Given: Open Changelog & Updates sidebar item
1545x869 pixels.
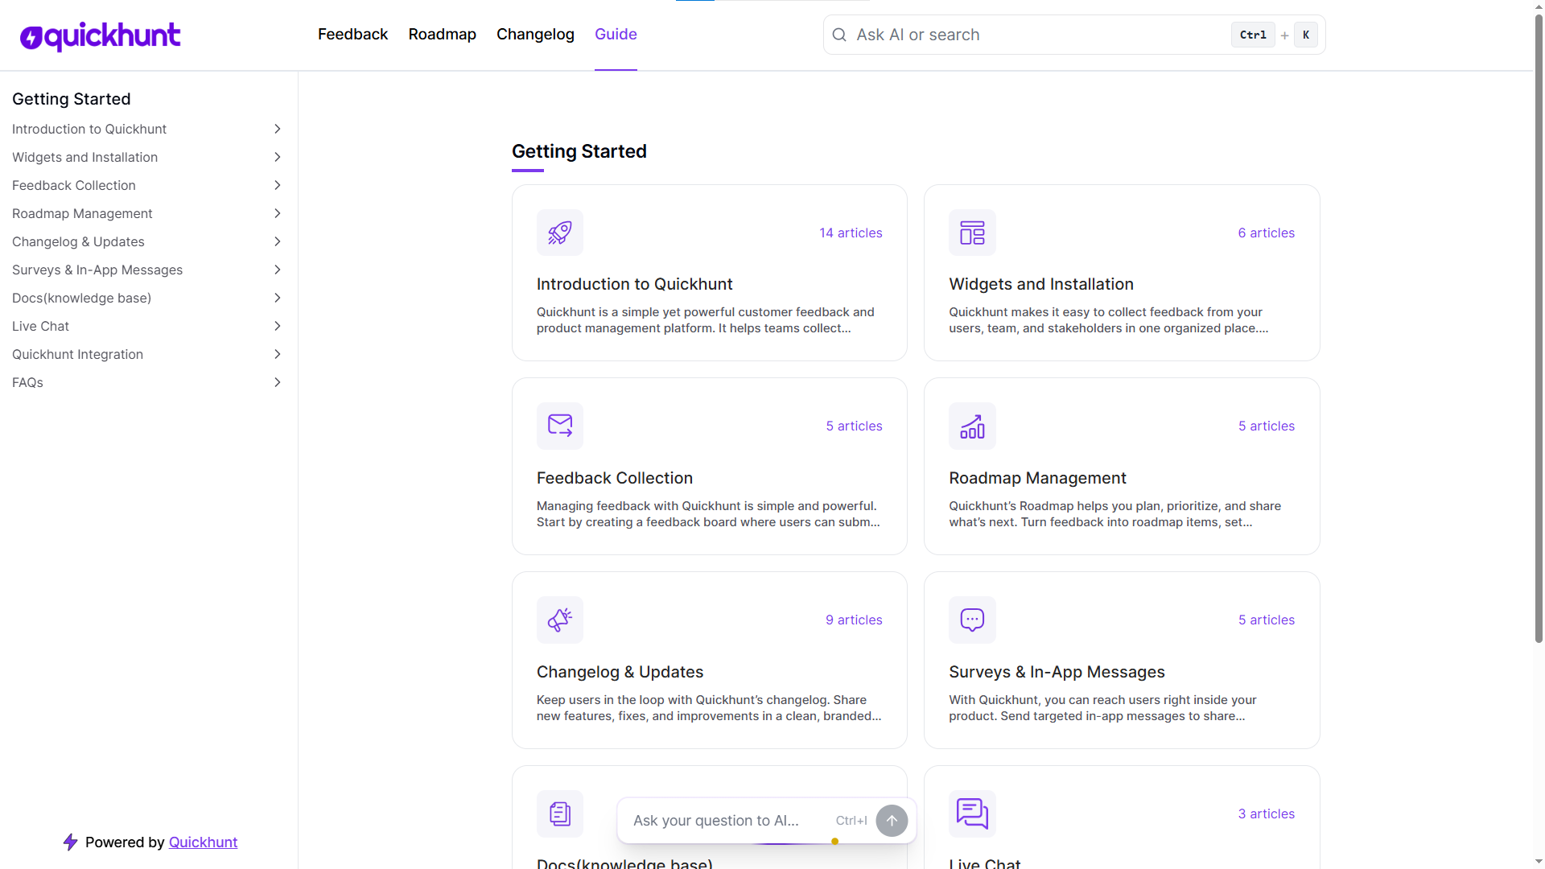Looking at the screenshot, I should click(x=78, y=241).
